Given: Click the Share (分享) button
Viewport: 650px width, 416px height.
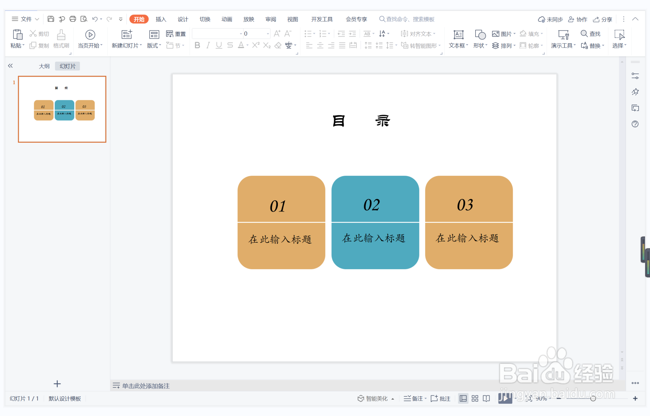Looking at the screenshot, I should (603, 19).
